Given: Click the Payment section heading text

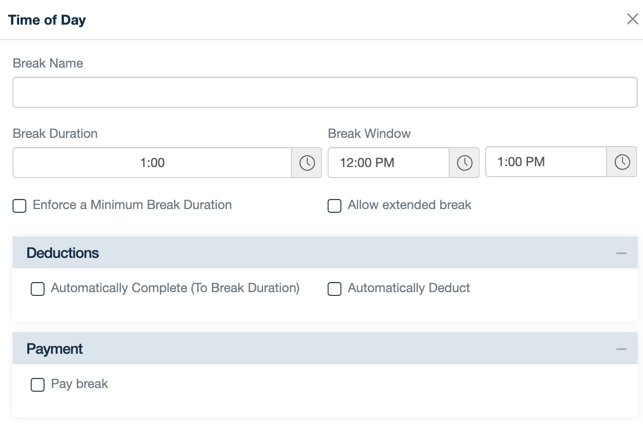Looking at the screenshot, I should (x=54, y=349).
